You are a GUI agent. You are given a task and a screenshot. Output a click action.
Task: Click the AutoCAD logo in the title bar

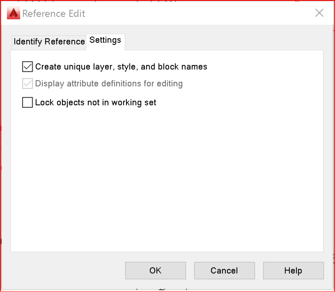[13, 13]
